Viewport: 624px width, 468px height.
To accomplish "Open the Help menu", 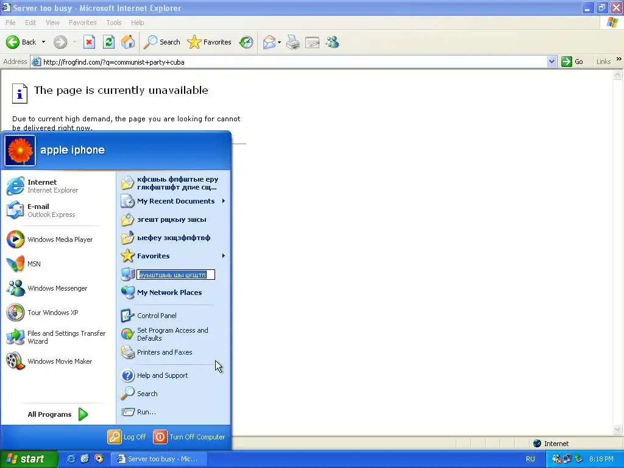I will pyautogui.click(x=137, y=23).
